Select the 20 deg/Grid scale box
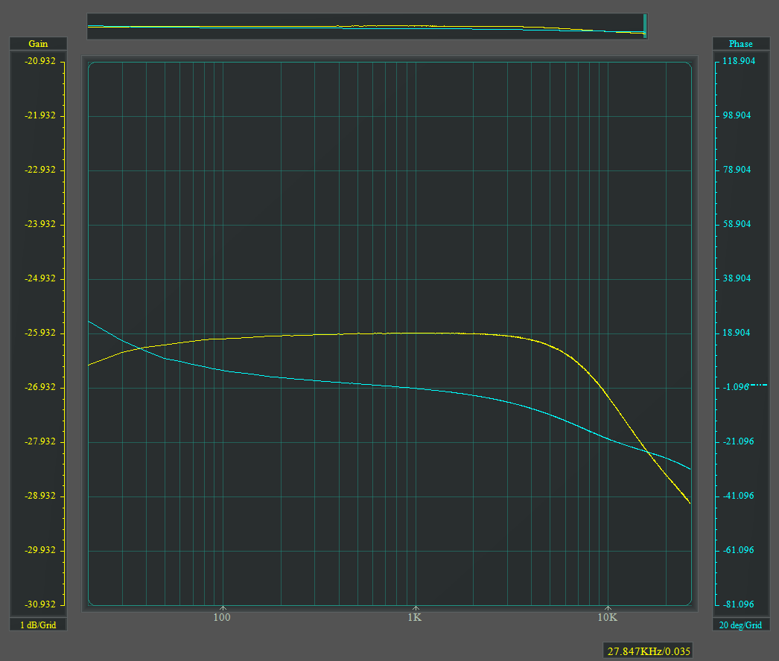This screenshot has height=661, width=779. (x=741, y=625)
